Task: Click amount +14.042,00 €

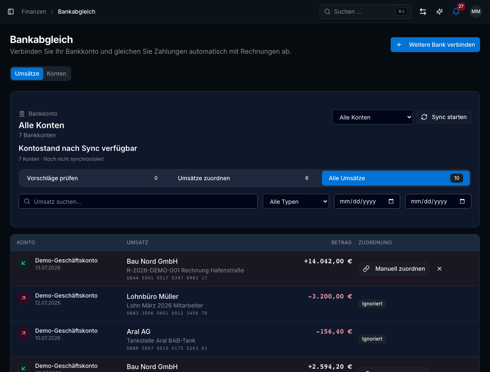Action: click(328, 261)
